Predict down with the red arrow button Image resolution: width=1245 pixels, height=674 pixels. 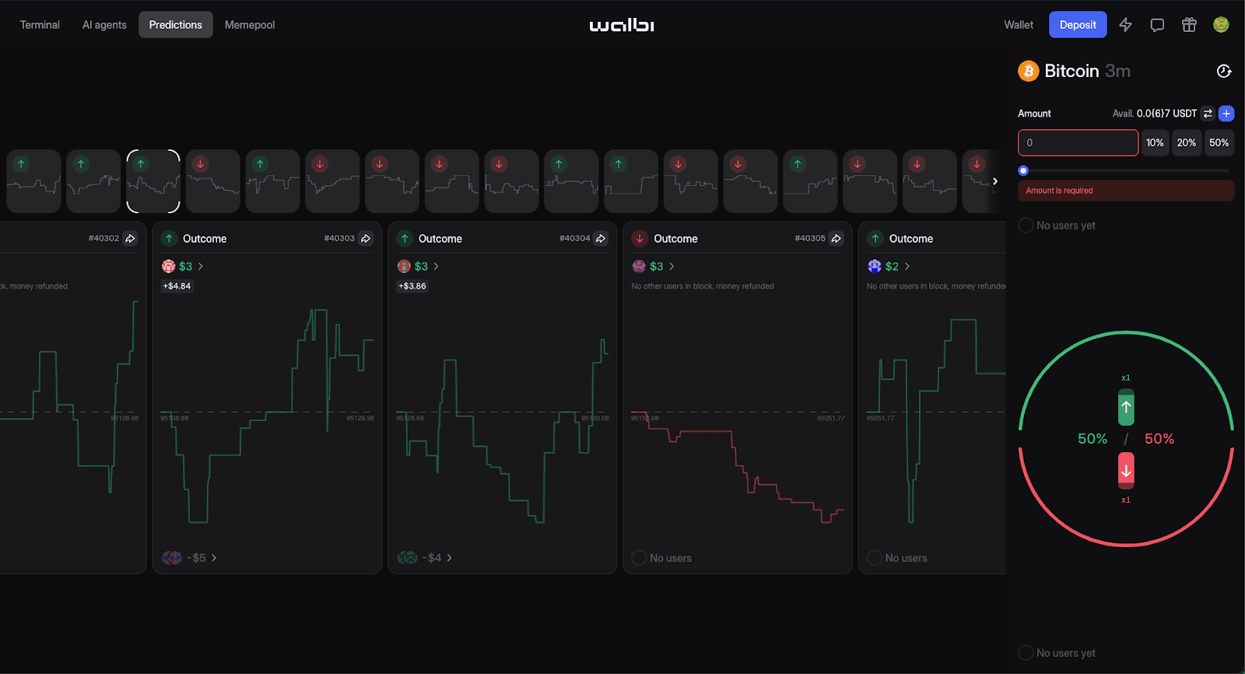coord(1126,470)
